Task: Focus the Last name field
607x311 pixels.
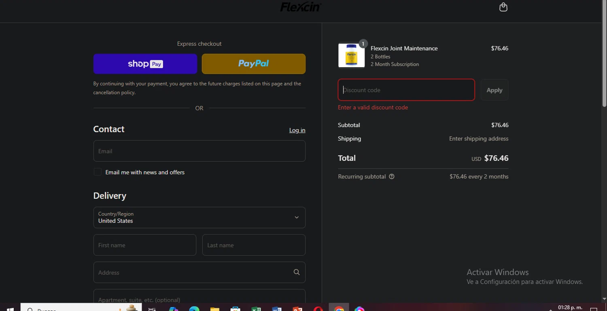Action: [x=254, y=245]
